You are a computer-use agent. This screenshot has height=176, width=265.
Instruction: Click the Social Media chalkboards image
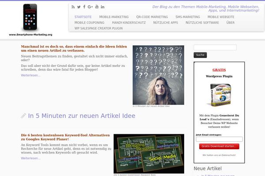pos(149,154)
